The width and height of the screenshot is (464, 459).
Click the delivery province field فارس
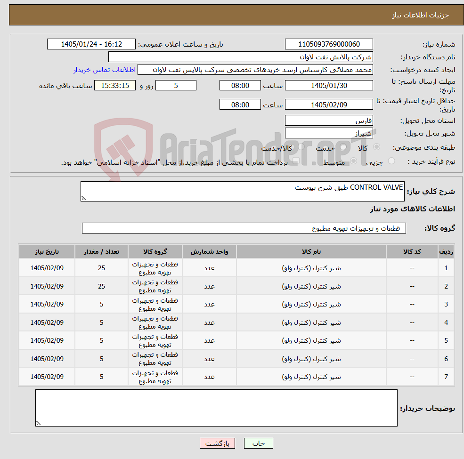(329, 121)
